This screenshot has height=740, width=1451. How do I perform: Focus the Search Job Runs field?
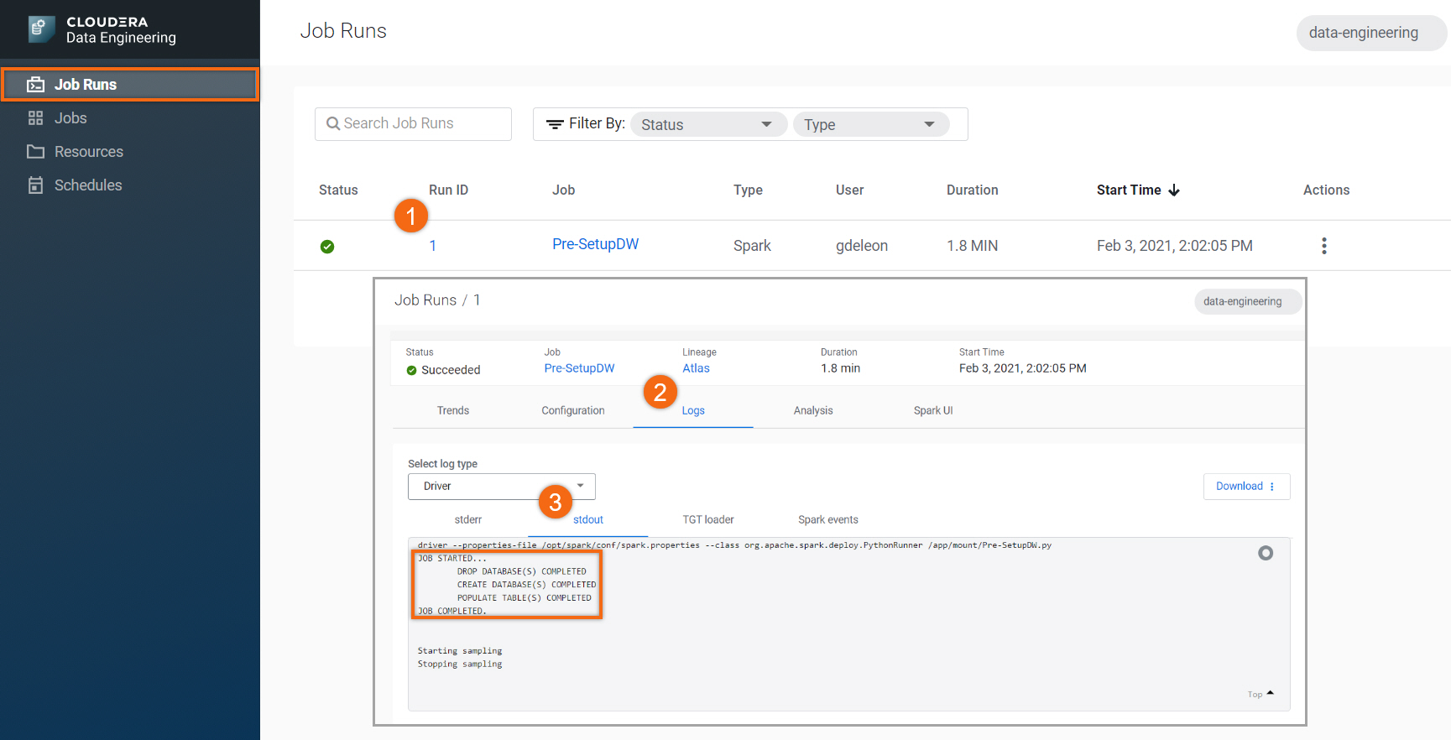[413, 123]
